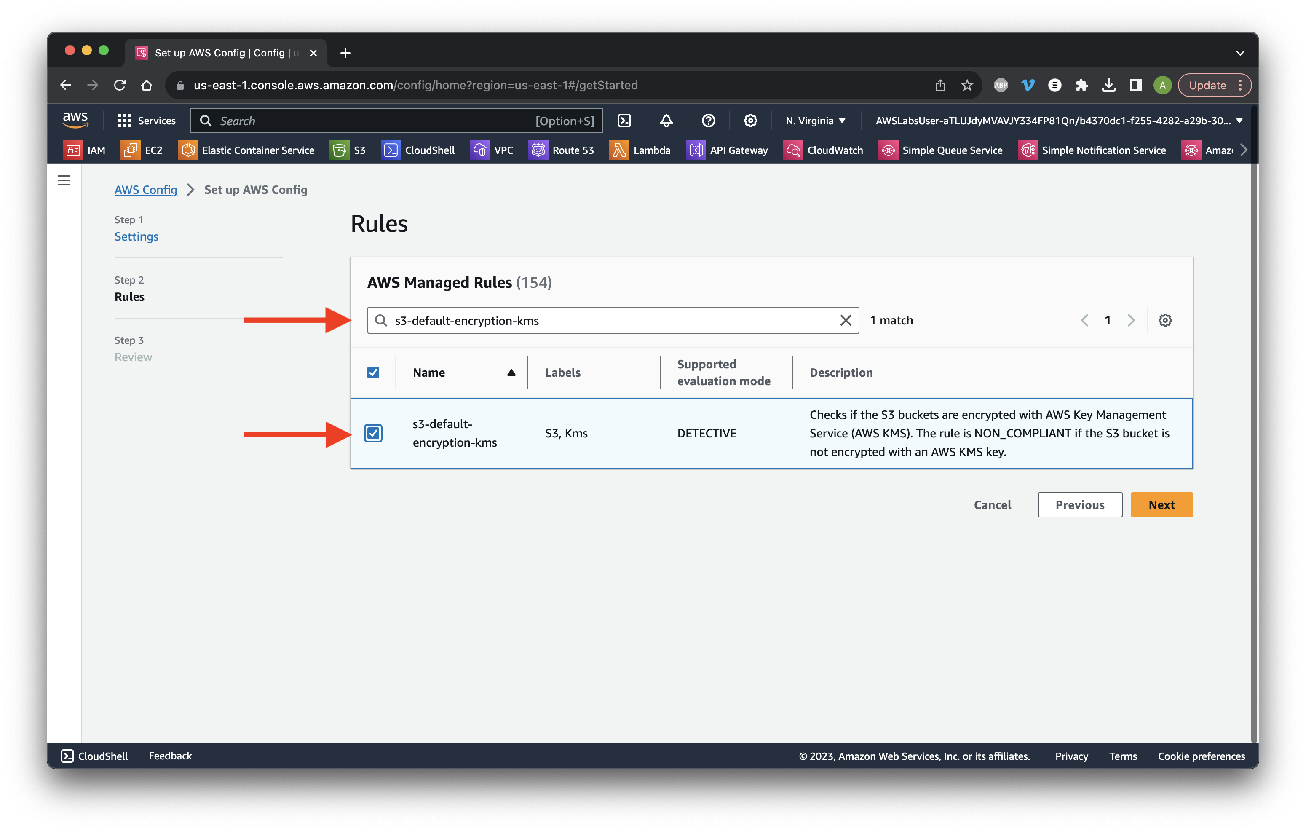Open browser profile avatar A
This screenshot has height=831, width=1306.
tap(1162, 85)
